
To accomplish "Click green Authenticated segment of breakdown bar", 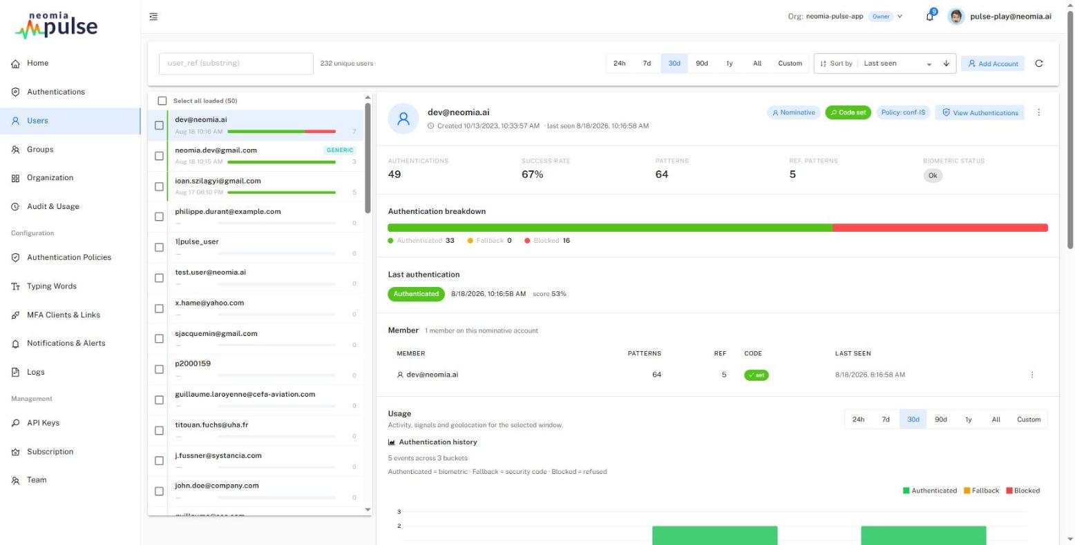I will coord(610,228).
